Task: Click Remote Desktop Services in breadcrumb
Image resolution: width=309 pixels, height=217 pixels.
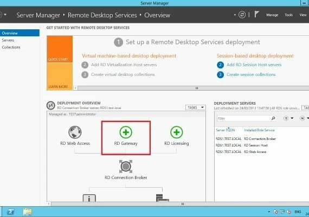Action: pos(102,15)
